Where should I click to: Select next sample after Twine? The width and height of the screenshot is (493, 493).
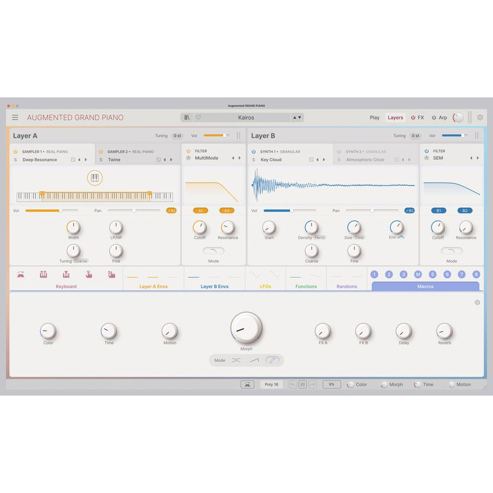click(x=171, y=160)
